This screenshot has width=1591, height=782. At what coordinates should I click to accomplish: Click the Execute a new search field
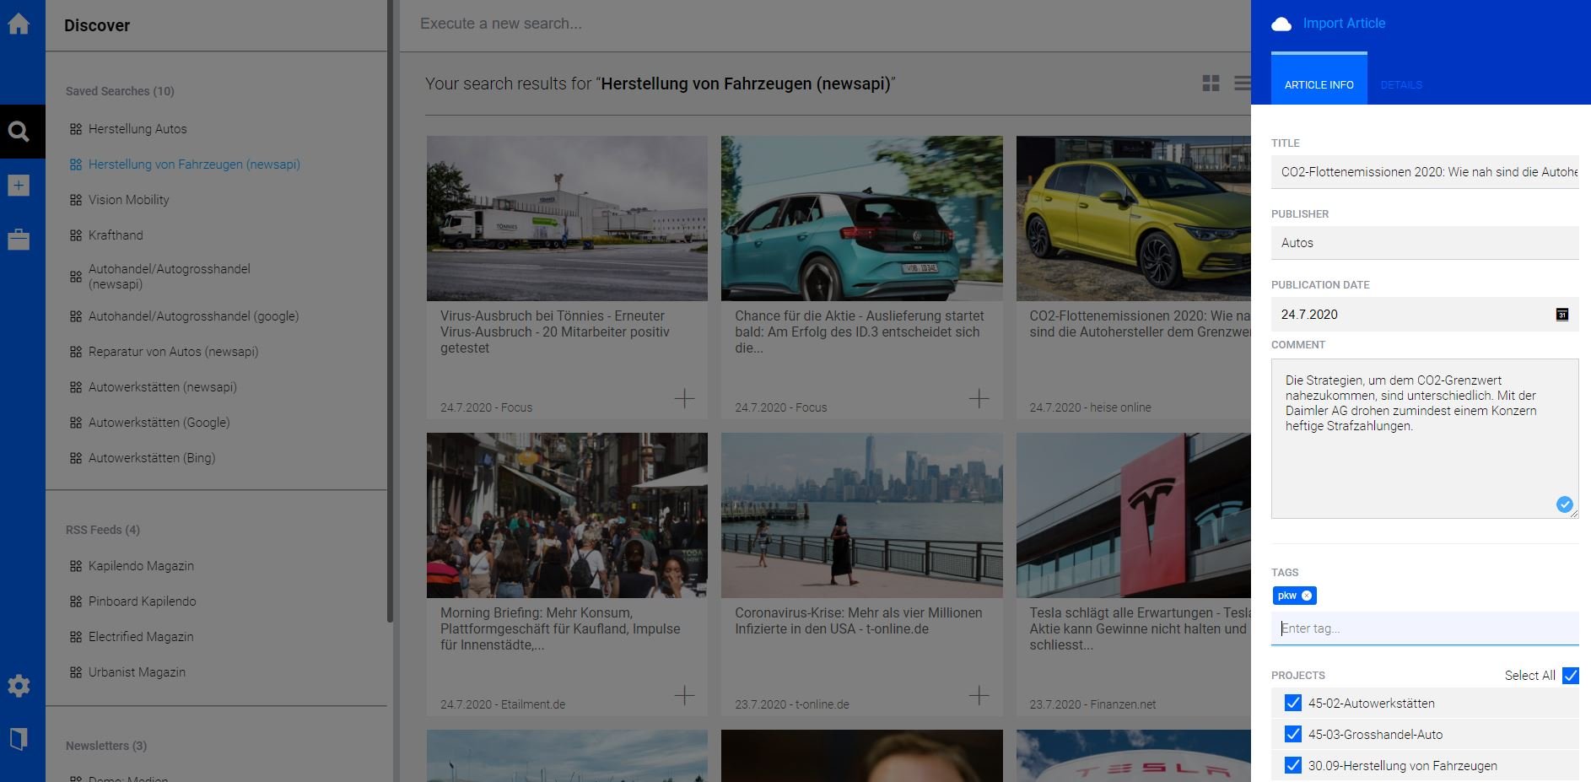click(x=827, y=24)
